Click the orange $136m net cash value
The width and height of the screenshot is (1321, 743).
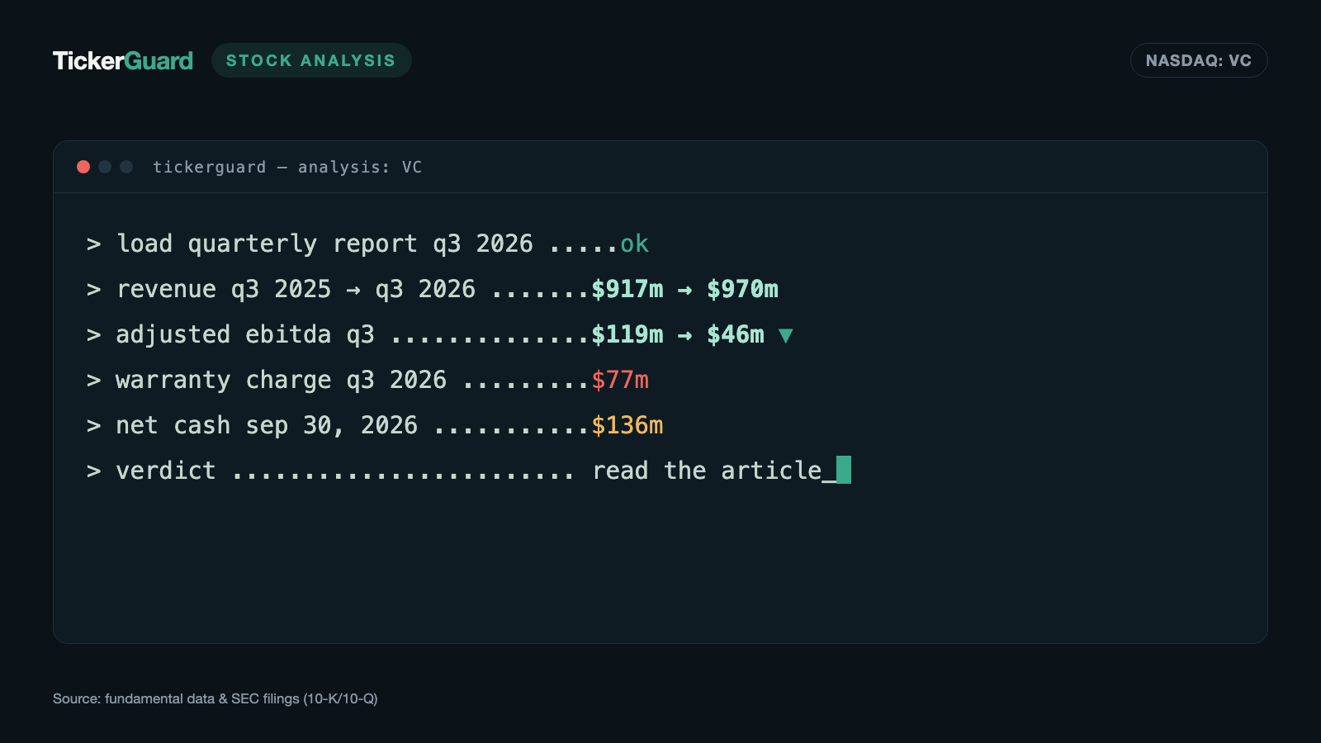(x=627, y=425)
